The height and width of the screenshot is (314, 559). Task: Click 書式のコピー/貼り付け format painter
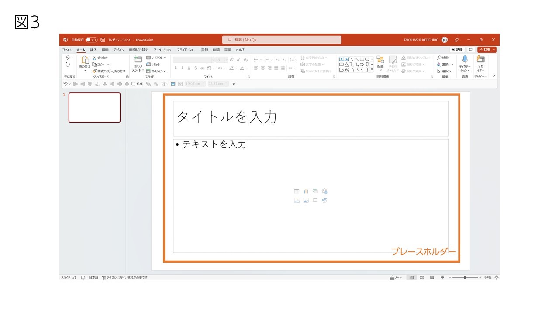coord(109,71)
